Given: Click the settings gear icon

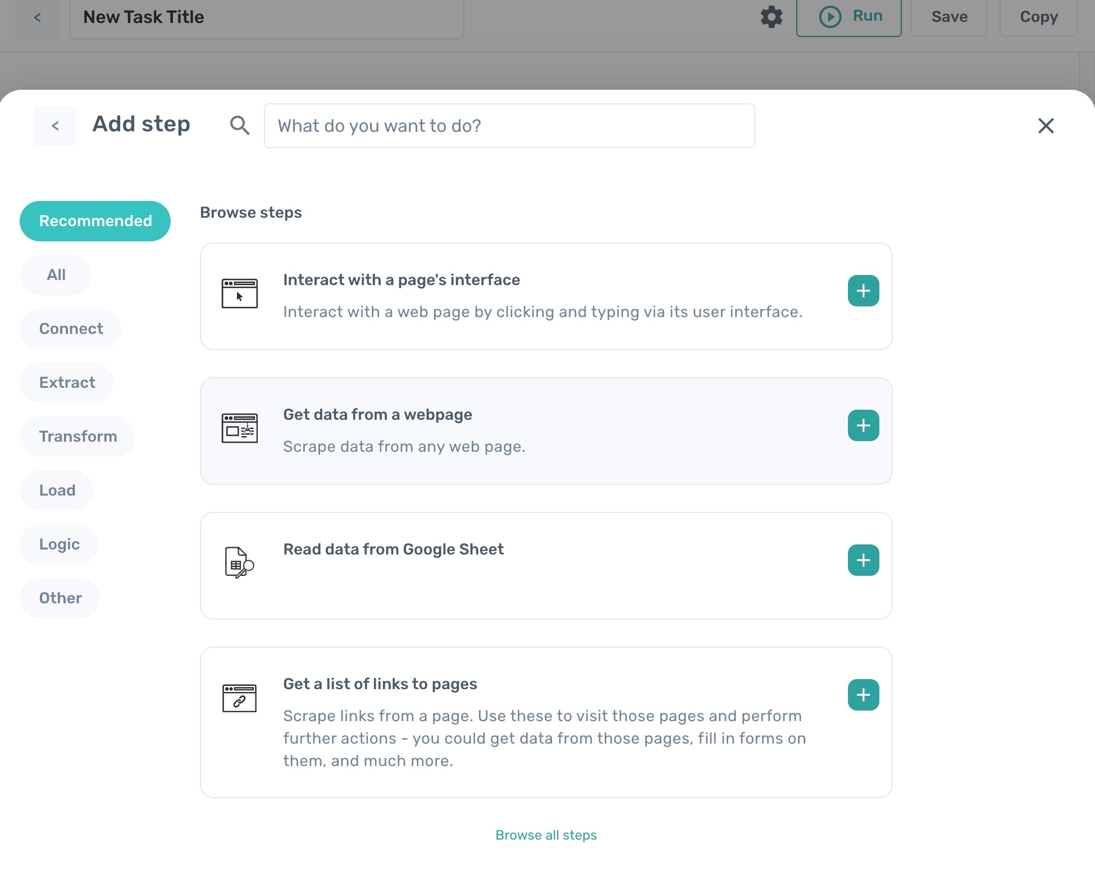Looking at the screenshot, I should coord(772,17).
